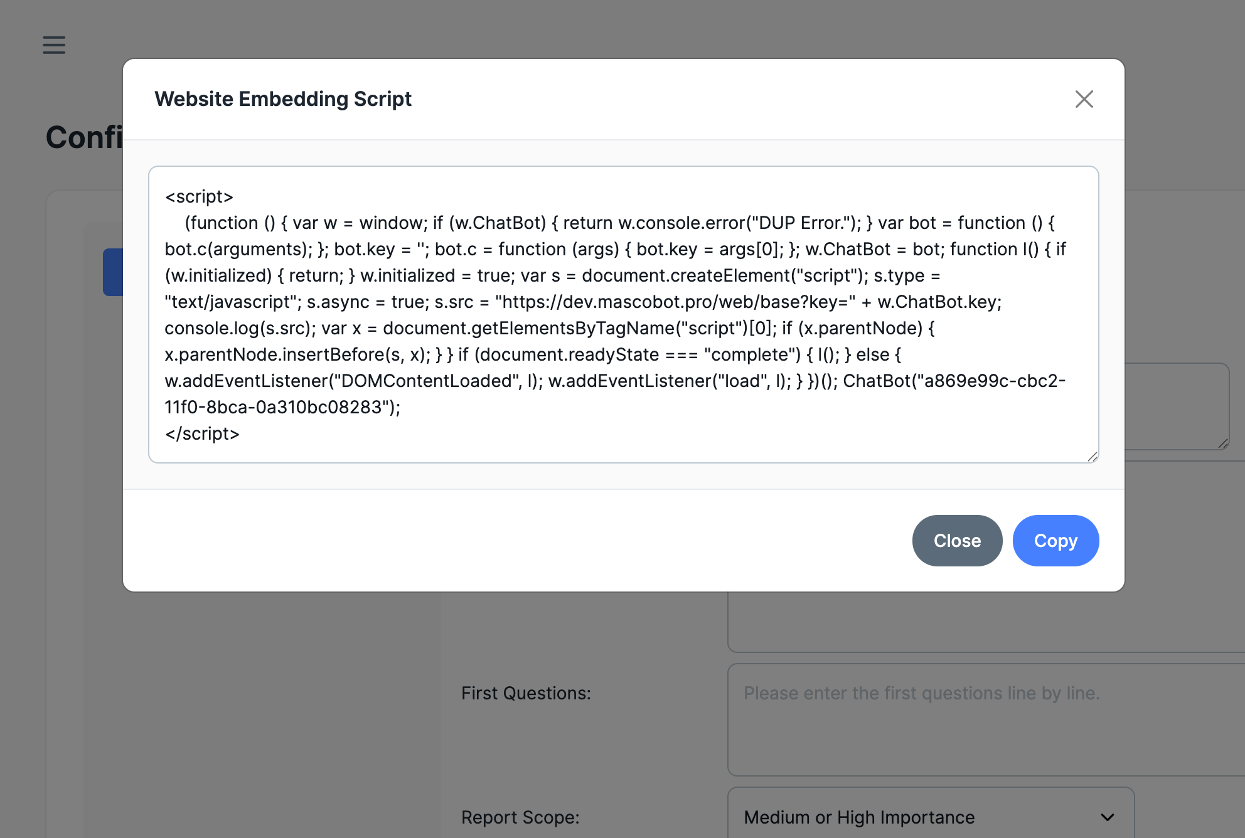Click the Website Embedding Script title

[x=283, y=99]
